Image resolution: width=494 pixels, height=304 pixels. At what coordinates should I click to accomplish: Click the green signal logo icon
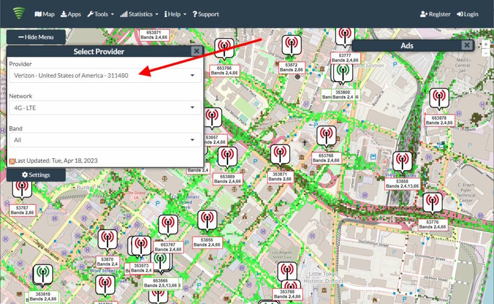[x=19, y=14]
